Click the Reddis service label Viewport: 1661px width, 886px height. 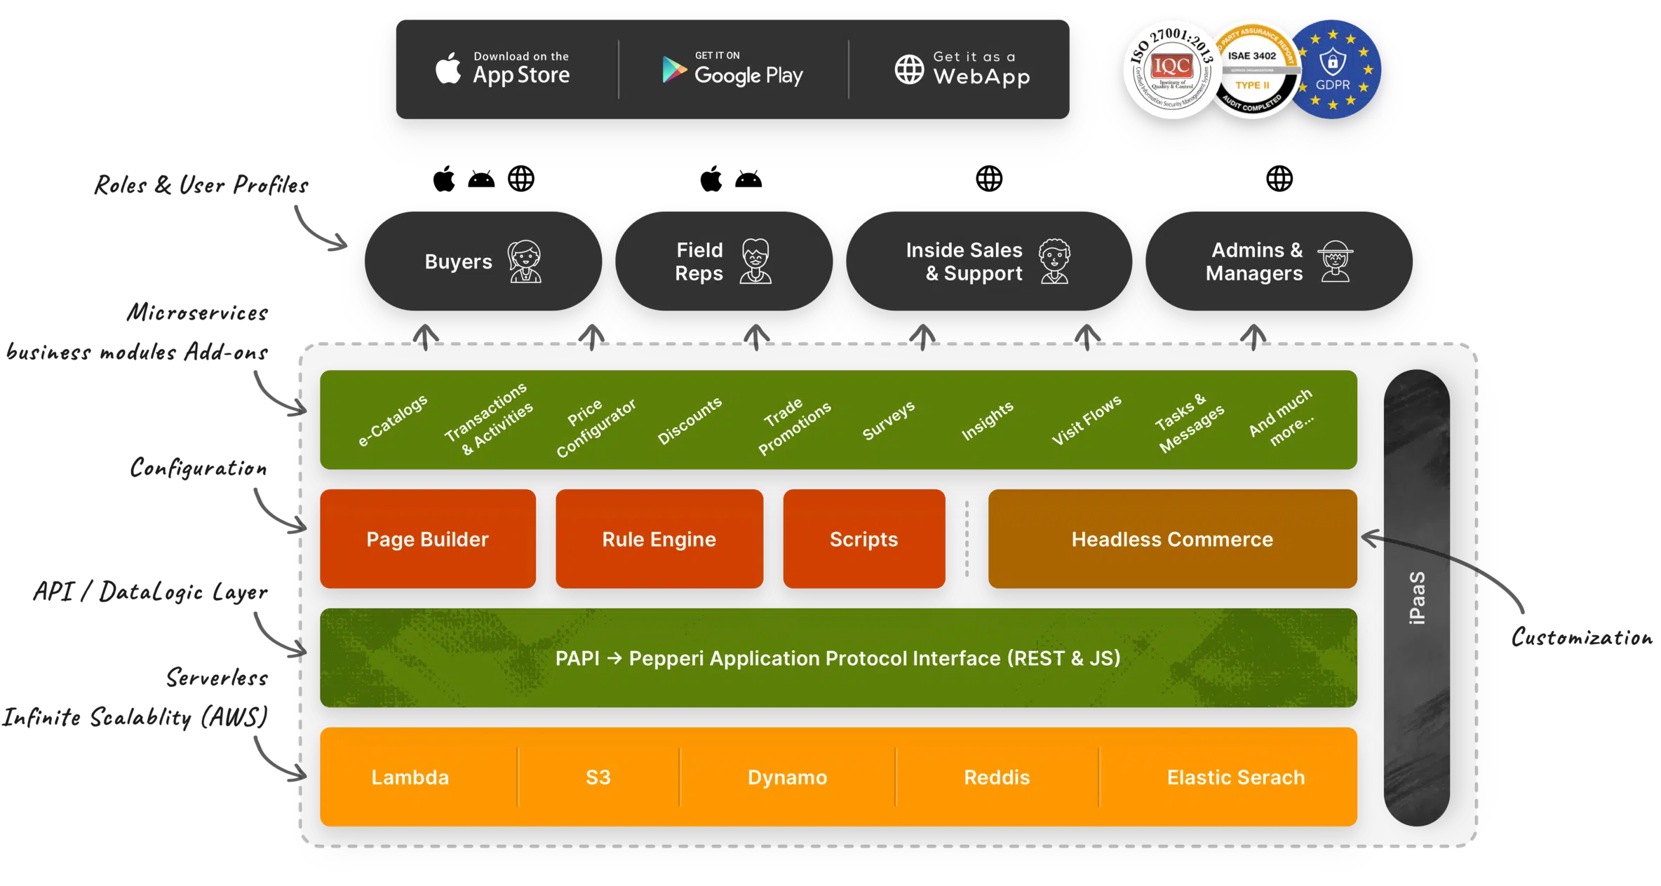coord(996,777)
